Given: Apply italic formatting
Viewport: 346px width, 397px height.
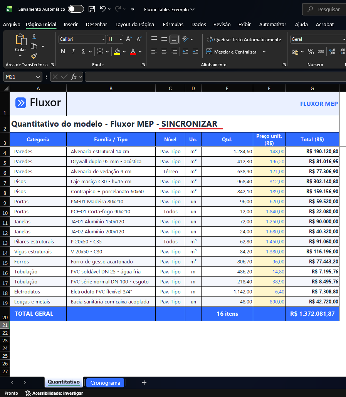Looking at the screenshot, I should (x=73, y=52).
